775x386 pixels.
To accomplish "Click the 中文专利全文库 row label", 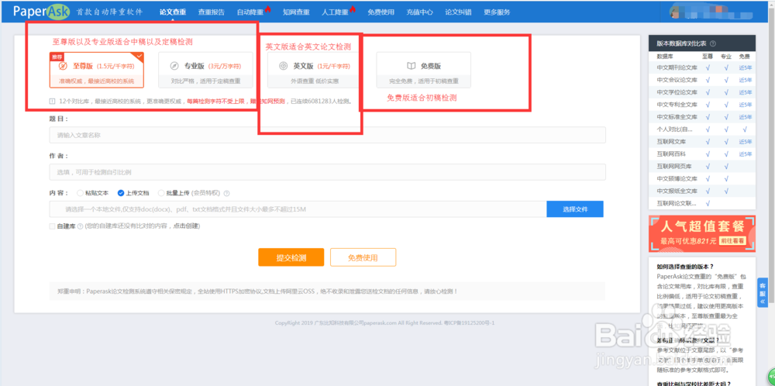I will pos(677,105).
